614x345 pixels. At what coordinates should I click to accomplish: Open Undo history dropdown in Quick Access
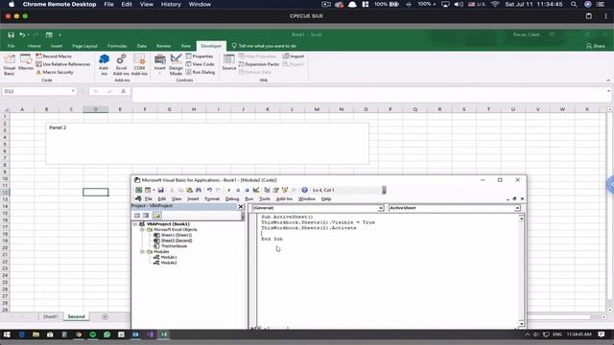coord(28,35)
